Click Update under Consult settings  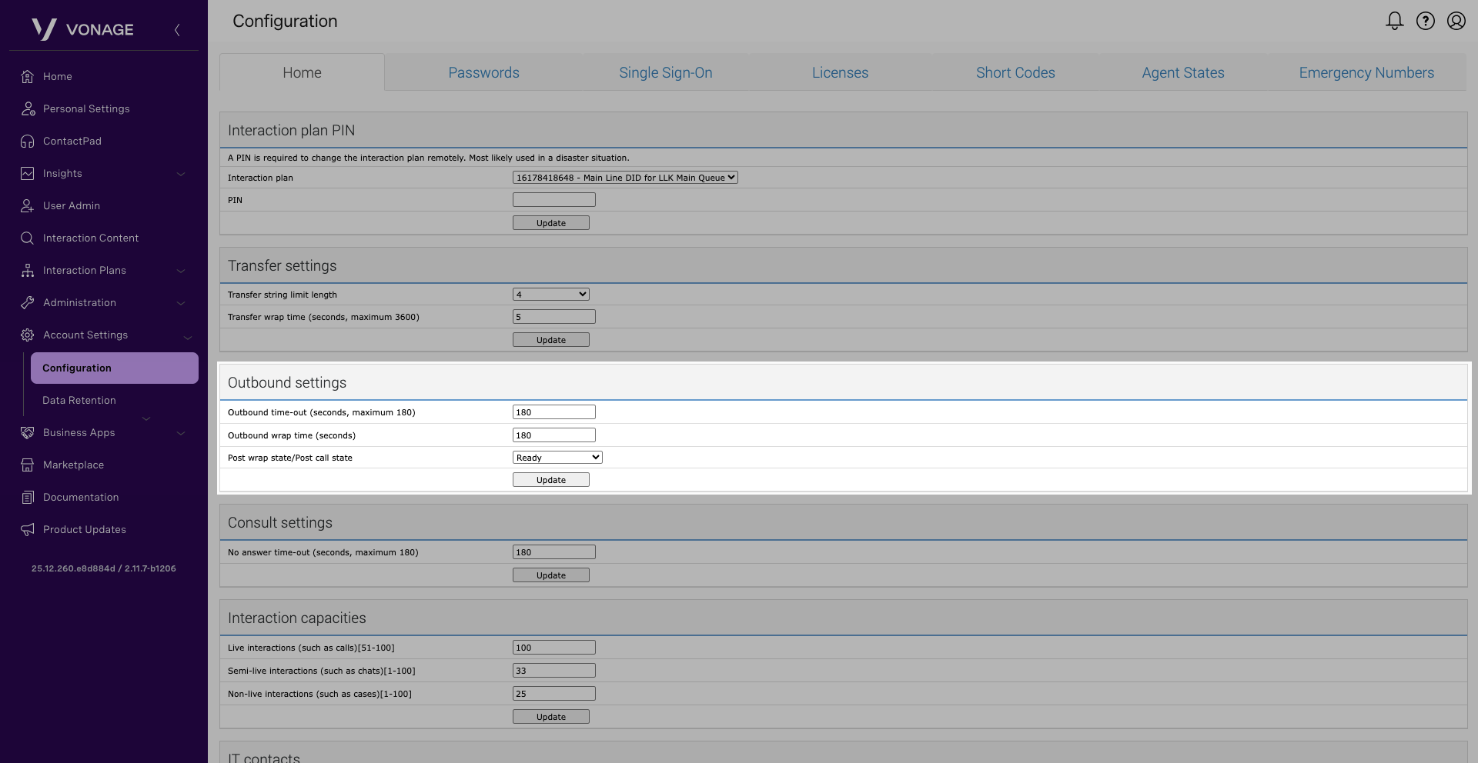[x=550, y=575]
